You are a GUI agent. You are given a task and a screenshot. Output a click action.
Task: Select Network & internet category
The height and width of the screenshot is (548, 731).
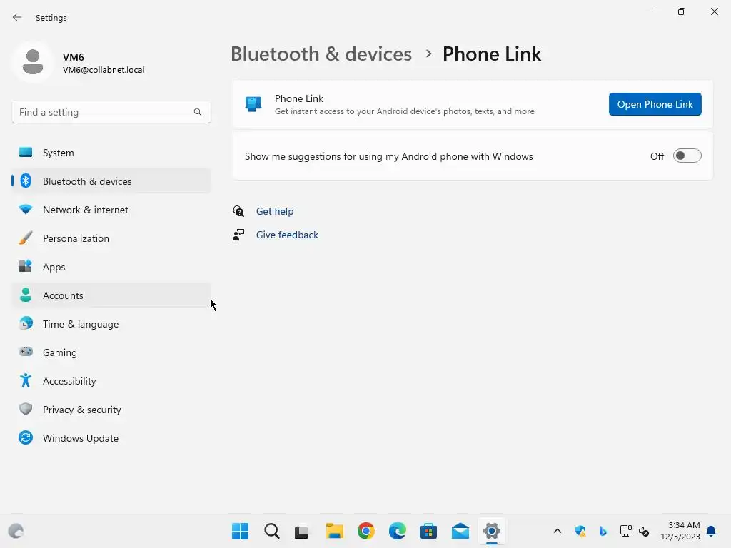tap(111, 210)
